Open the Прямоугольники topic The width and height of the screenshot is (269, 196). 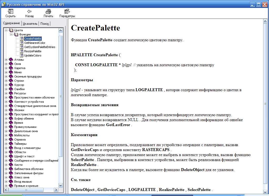click(25, 127)
